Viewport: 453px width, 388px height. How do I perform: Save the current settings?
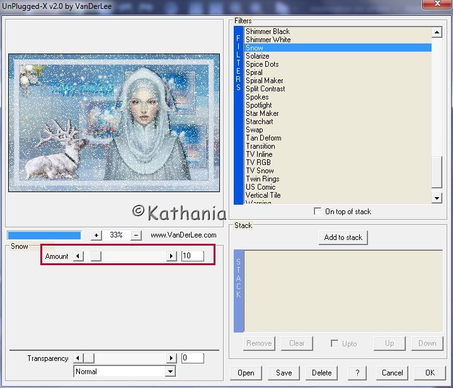pyautogui.click(x=284, y=373)
